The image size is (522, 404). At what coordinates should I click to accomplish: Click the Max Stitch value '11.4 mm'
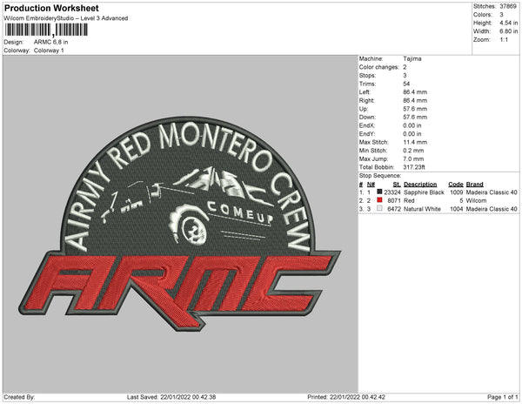pyautogui.click(x=415, y=142)
